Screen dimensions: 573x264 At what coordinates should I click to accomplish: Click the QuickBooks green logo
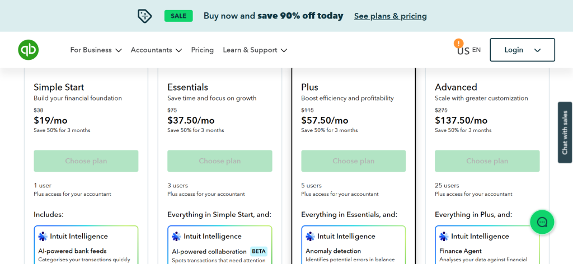pyautogui.click(x=28, y=50)
